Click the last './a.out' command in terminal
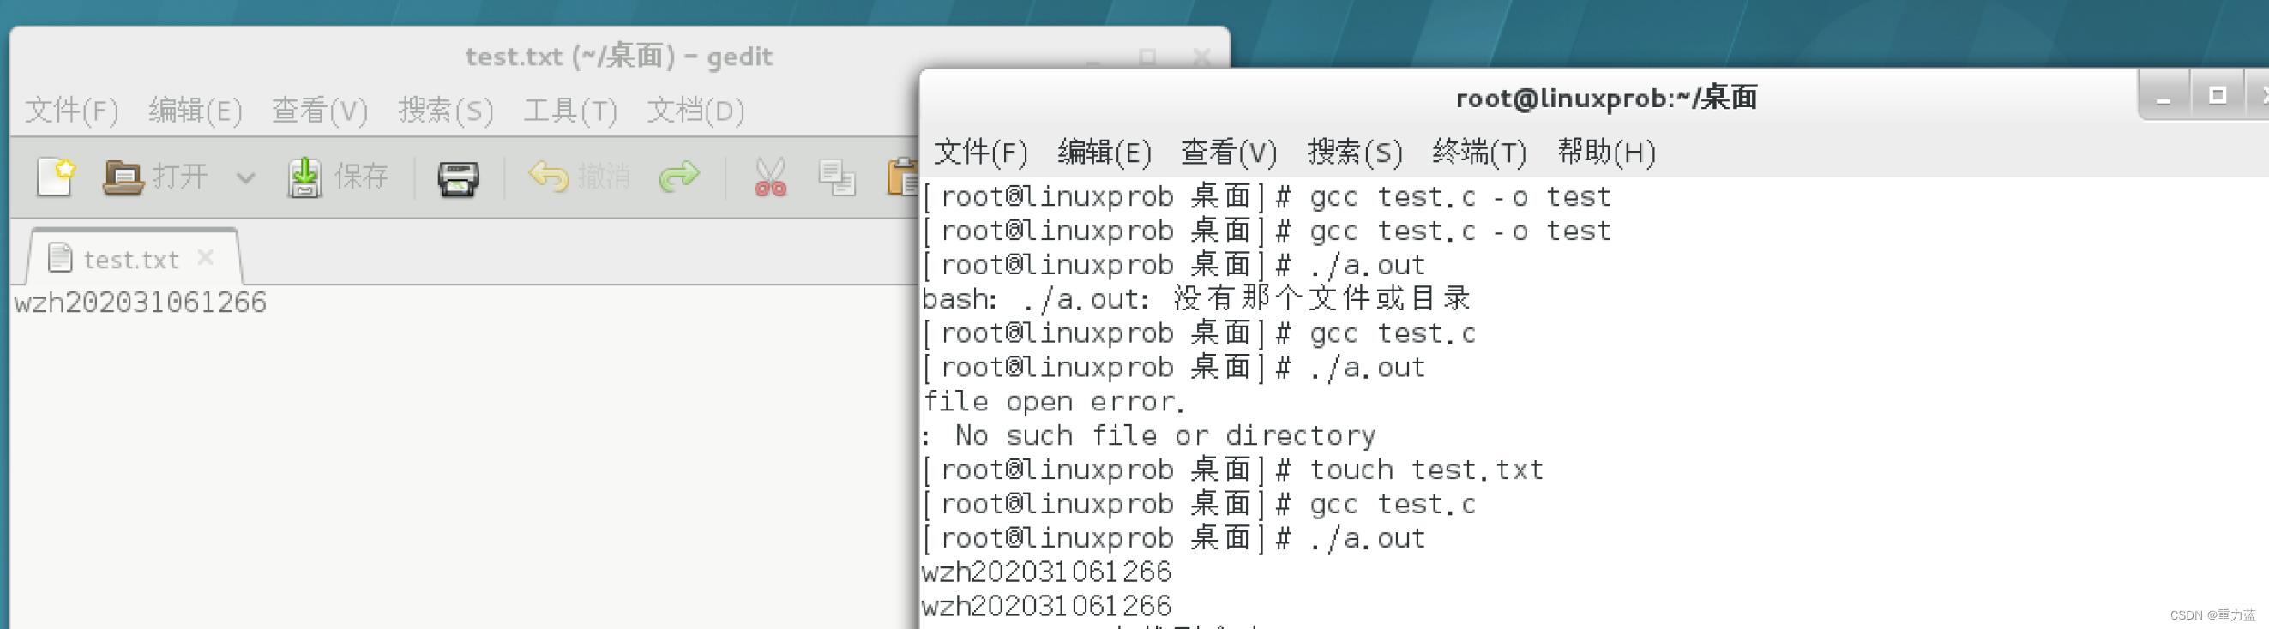This screenshot has width=2269, height=629. (x=1367, y=538)
